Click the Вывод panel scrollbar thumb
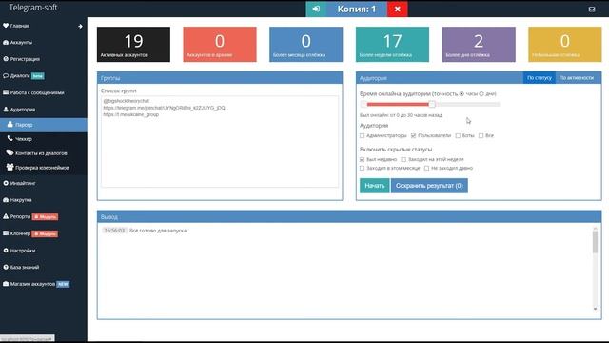The width and height of the screenshot is (609, 343). [x=595, y=242]
